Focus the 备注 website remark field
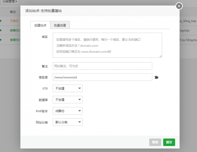The height and width of the screenshot is (152, 197). click(x=102, y=66)
